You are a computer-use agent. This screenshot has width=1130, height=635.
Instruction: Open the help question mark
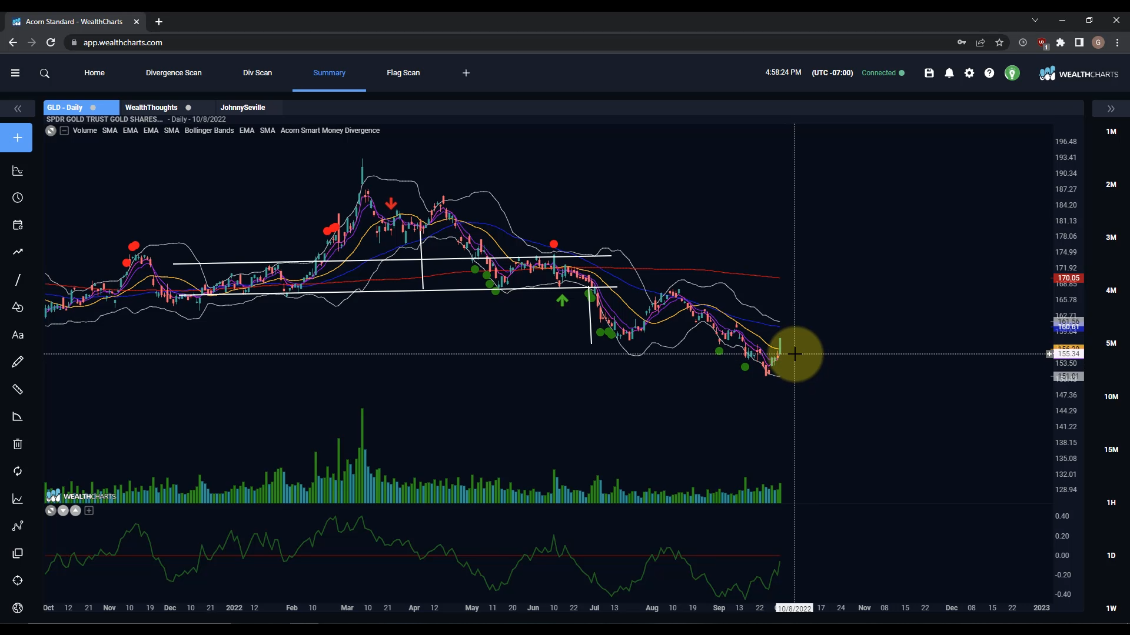(x=989, y=73)
